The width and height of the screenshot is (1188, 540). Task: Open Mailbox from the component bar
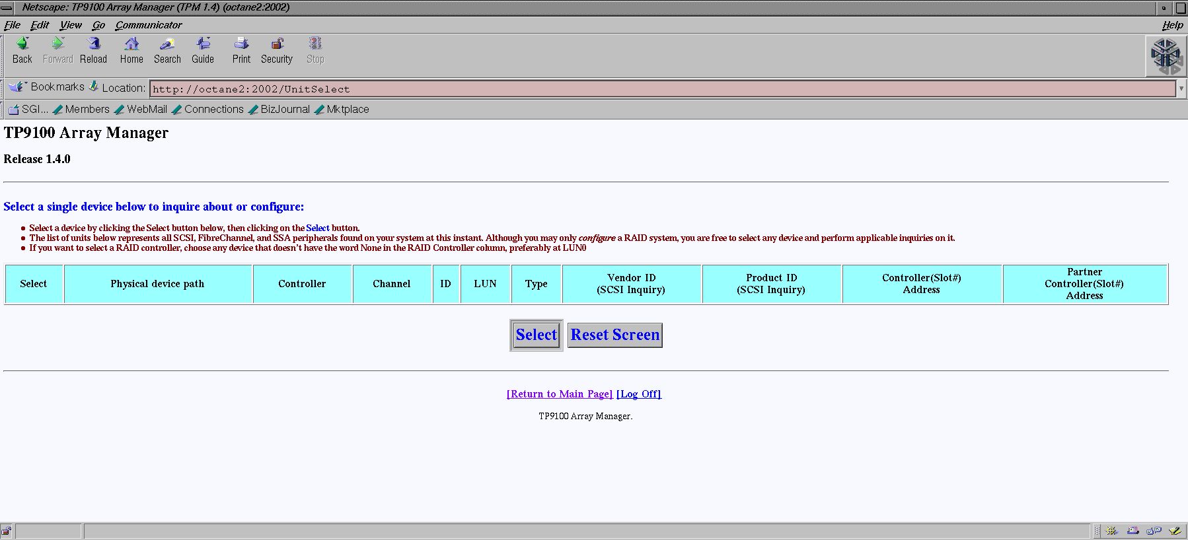1132,531
